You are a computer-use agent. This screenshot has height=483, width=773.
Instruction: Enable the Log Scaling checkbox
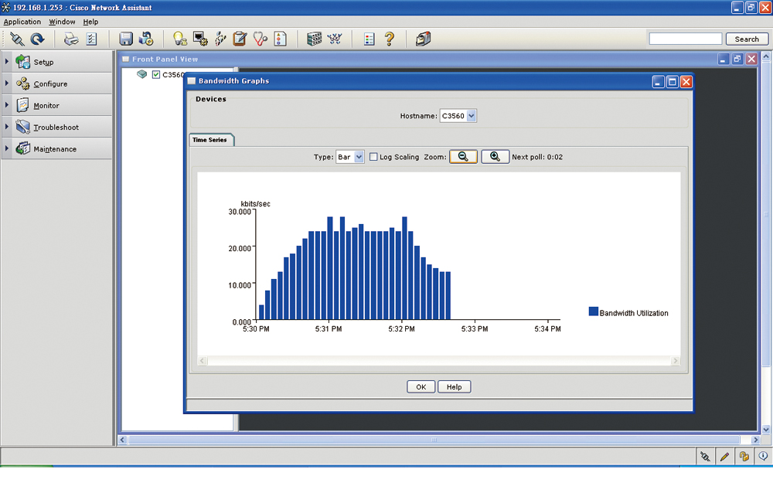[373, 157]
